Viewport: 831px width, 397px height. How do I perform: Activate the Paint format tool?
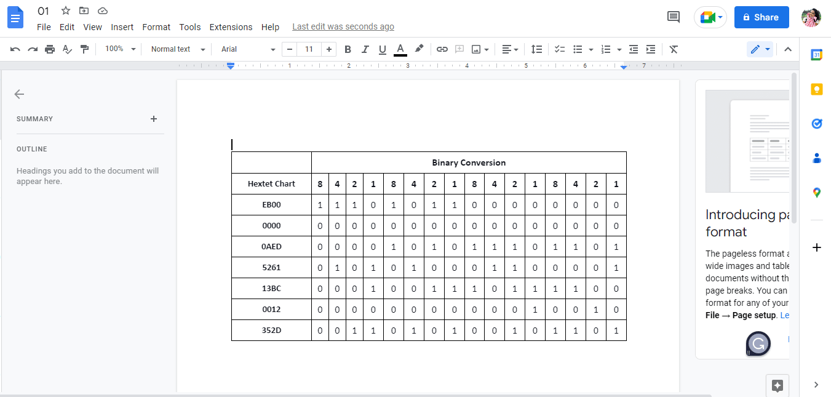(84, 49)
